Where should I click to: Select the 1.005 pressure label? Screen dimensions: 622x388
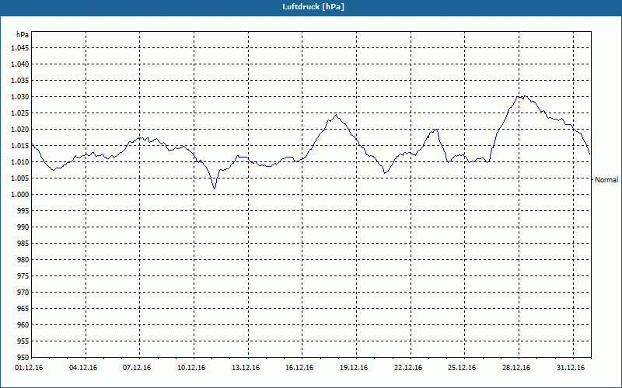click(x=20, y=178)
